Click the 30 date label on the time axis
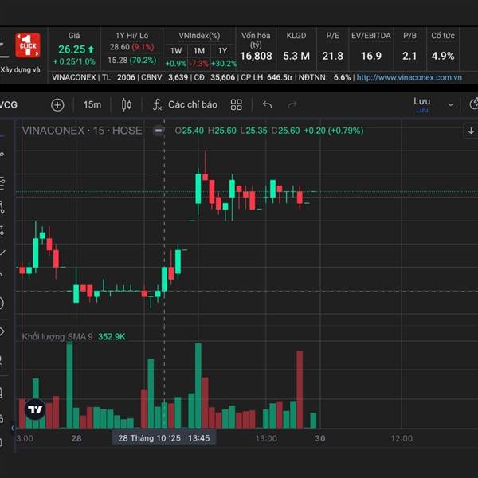The width and height of the screenshot is (478, 478). [x=319, y=438]
